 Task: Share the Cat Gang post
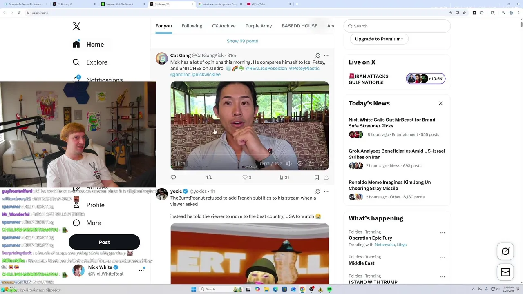point(326,177)
